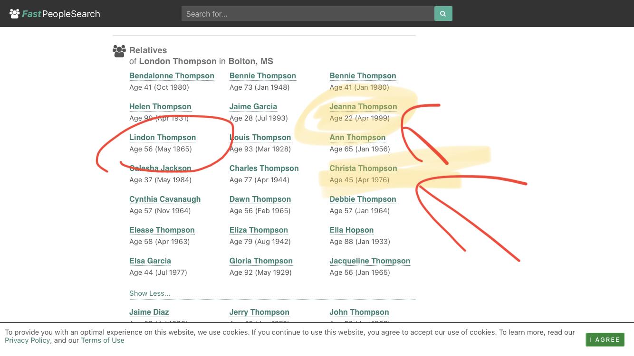The image size is (634, 356).
Task: Click text Age 28 (Jul 1993)
Action: 259,118
